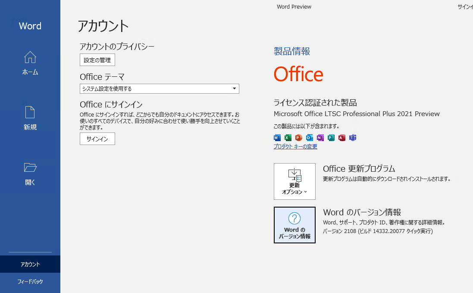Click the Word Preview title text

(294, 6)
